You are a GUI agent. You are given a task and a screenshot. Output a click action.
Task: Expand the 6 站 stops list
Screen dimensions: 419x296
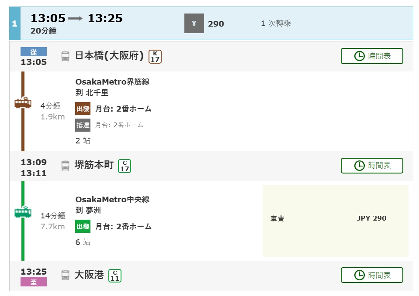click(x=83, y=242)
